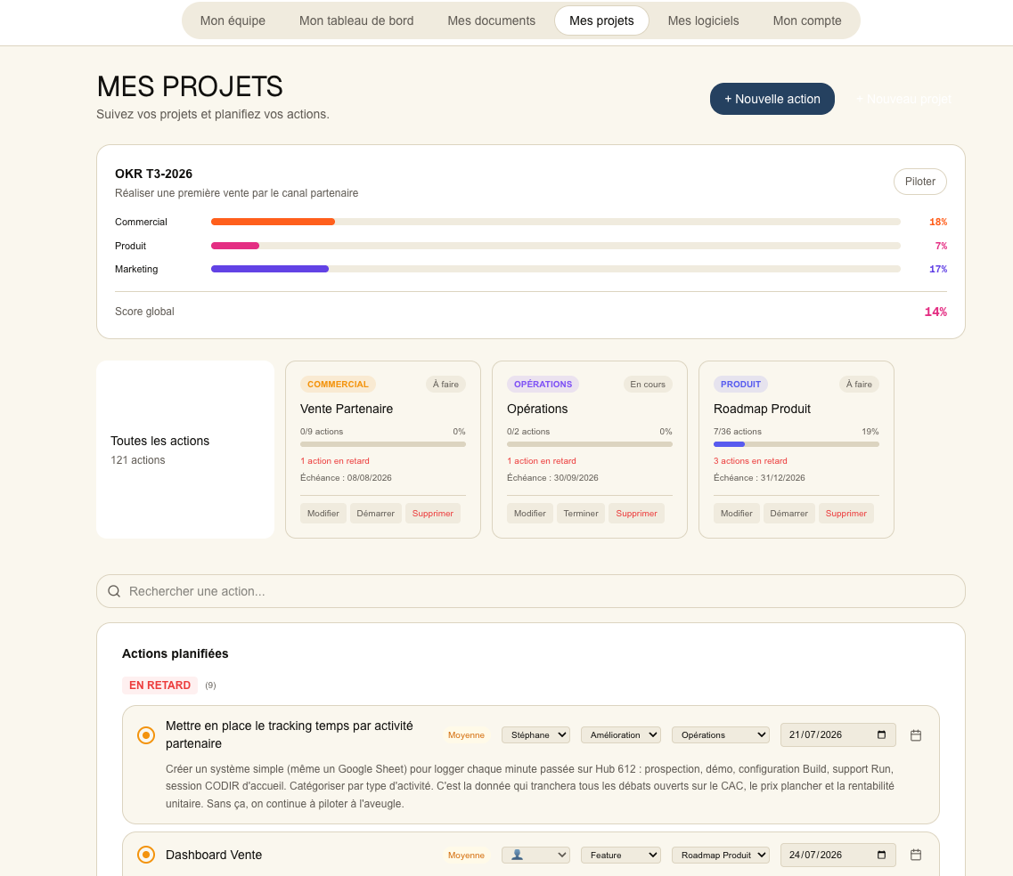Click Supprimer on Opérations card

click(x=636, y=513)
